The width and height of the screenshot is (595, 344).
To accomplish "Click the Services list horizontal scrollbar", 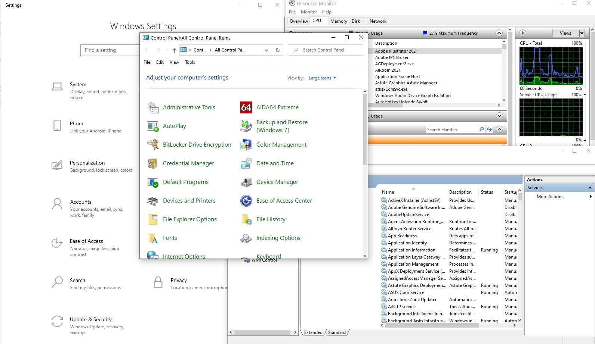I will tap(432, 325).
